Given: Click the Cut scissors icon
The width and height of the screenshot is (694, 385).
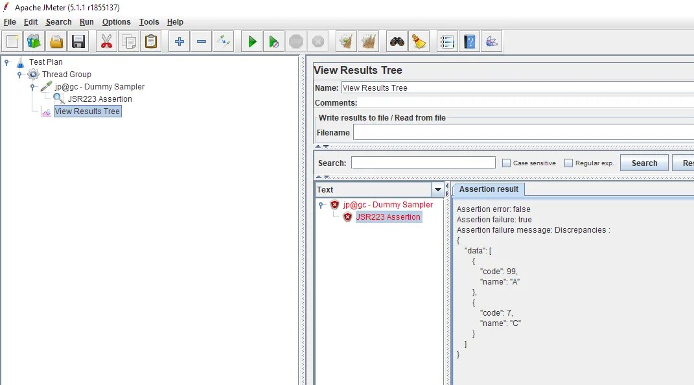Looking at the screenshot, I should 107,41.
